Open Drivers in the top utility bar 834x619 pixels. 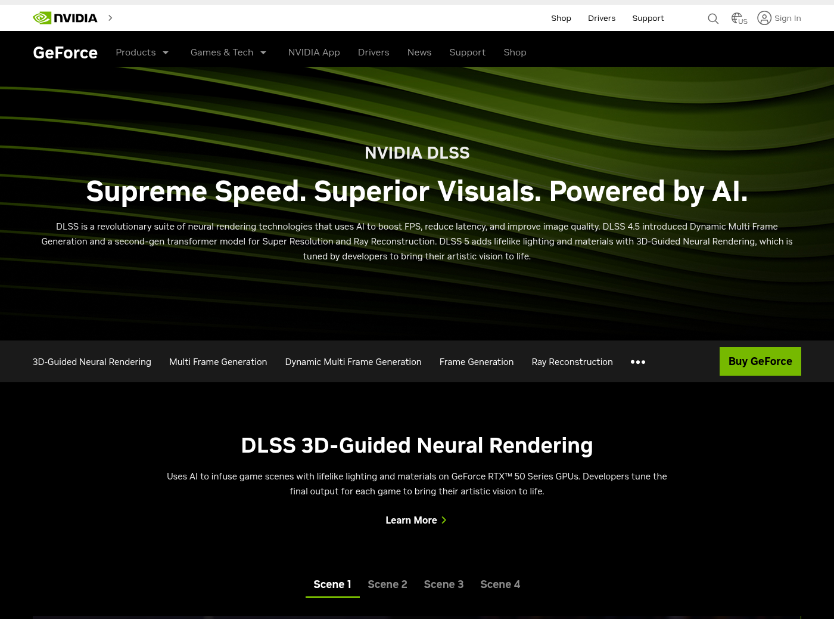[602, 18]
